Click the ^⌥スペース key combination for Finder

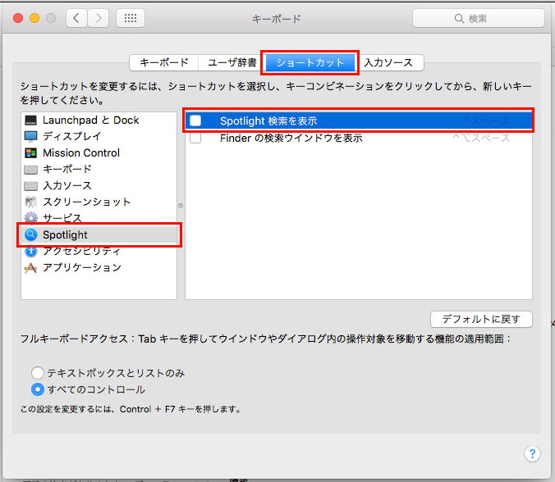tap(481, 138)
